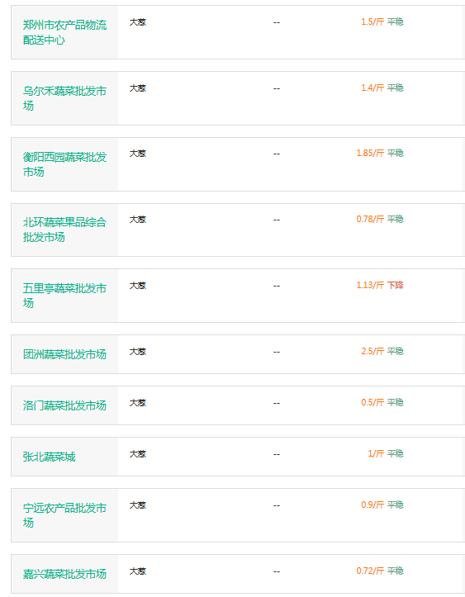Click the 1.85/斤 price for 衡阳西园
465x597 pixels.
coord(370,153)
